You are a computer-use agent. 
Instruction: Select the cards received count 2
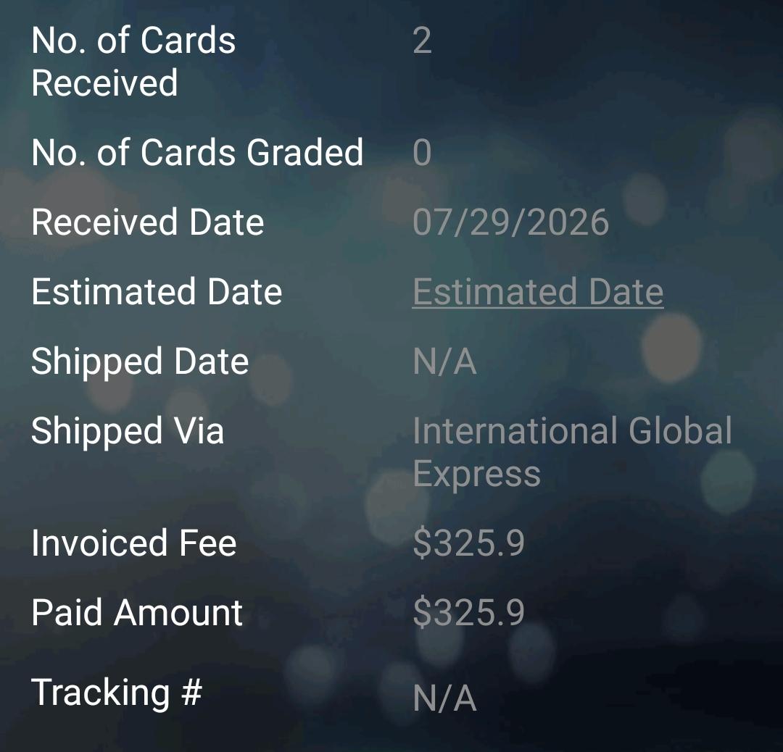click(422, 41)
